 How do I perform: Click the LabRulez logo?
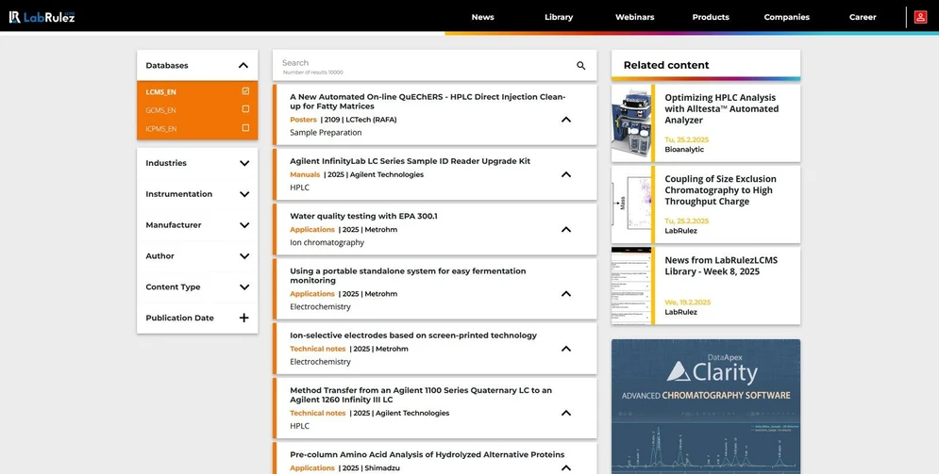[42, 17]
